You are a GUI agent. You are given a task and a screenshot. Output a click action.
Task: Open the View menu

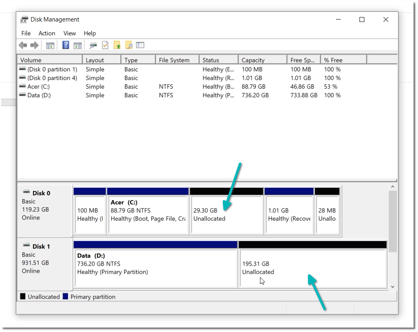point(69,33)
